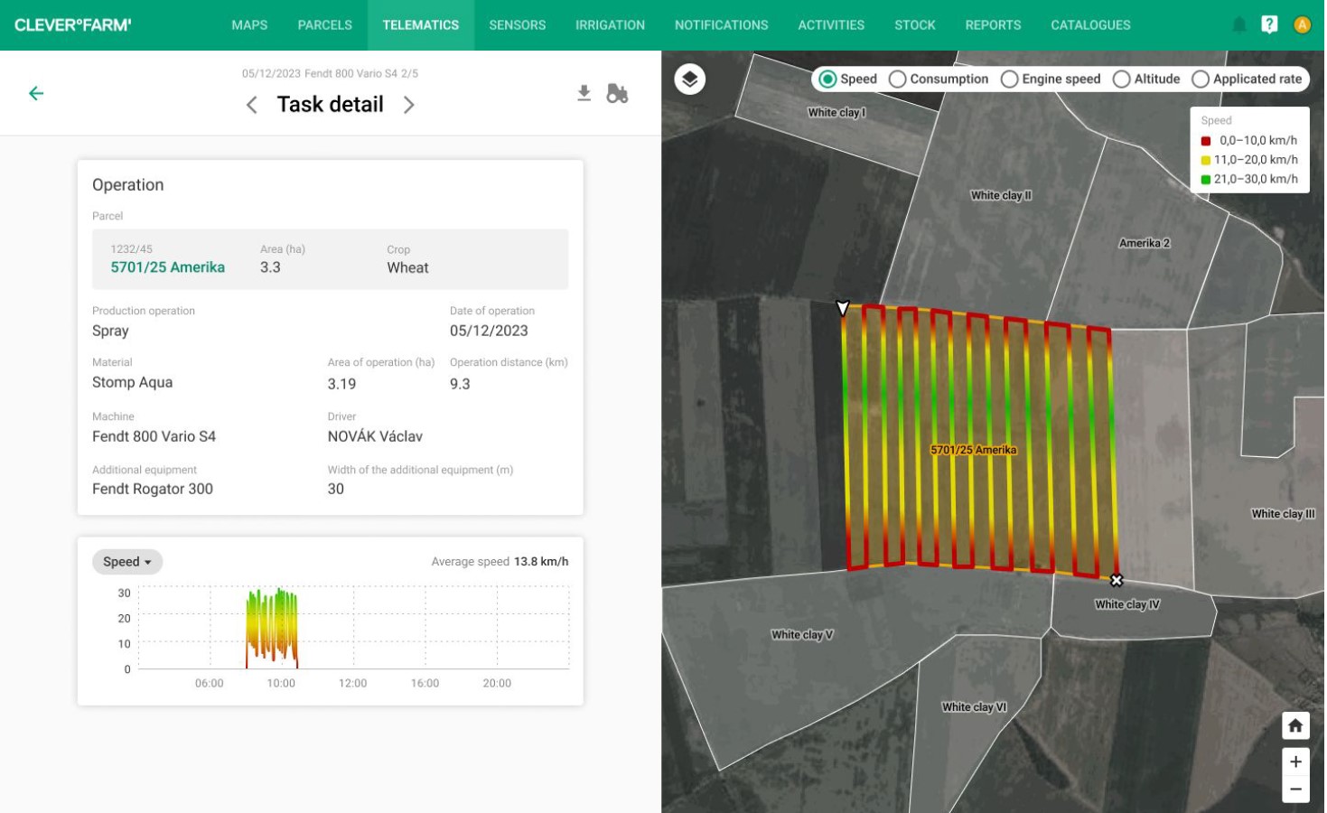1327x813 pixels.
Task: Open the map layers button
Action: (x=690, y=79)
